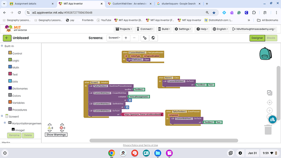281x158 pixels.
Task: Click the globe icon beside Screens
Action: click(153, 38)
